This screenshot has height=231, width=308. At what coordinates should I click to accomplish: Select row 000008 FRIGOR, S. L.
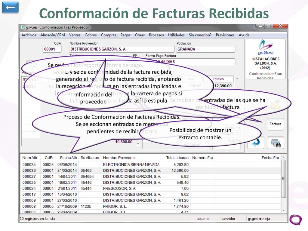click(x=151, y=206)
